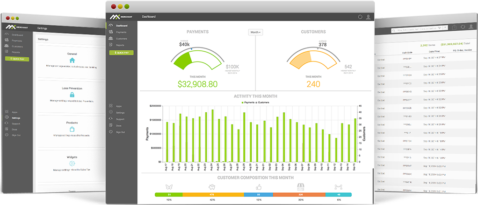Click the General home icon in the Settings window

(72, 60)
